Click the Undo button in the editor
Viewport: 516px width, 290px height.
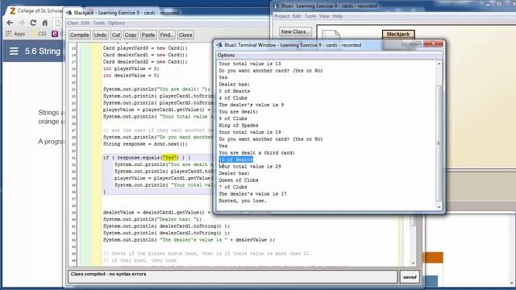pyautogui.click(x=100, y=35)
